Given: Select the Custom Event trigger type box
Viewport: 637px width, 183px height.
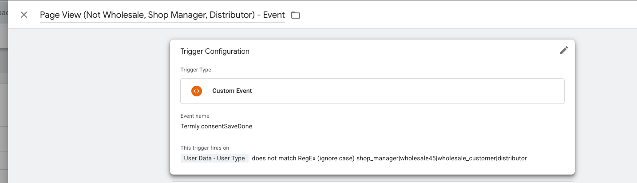Looking at the screenshot, I should tap(372, 91).
